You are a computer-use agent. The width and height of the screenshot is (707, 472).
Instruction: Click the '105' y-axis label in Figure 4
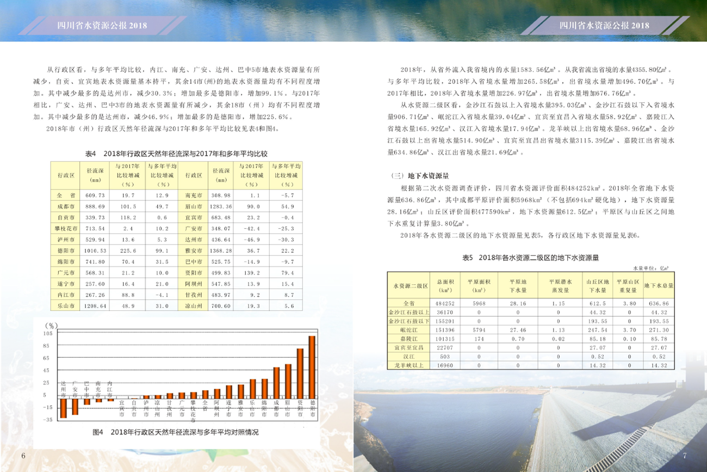(47, 334)
